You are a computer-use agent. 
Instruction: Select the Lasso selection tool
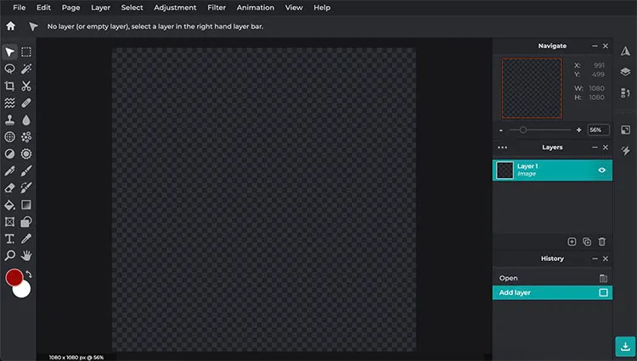tap(9, 69)
